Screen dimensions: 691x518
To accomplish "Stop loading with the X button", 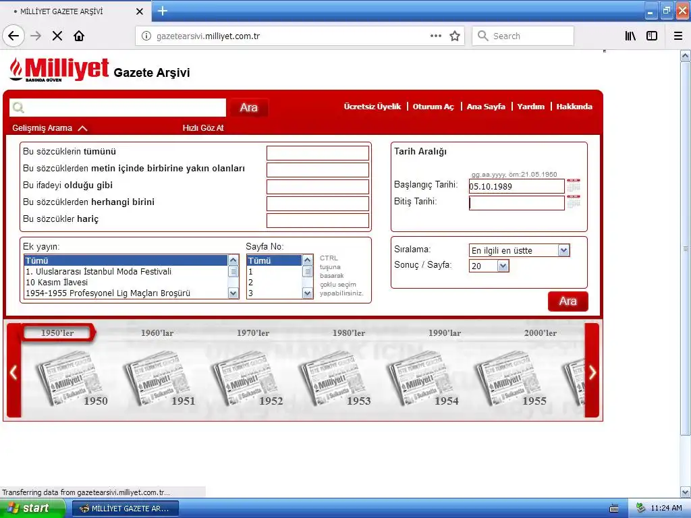I will 57,36.
